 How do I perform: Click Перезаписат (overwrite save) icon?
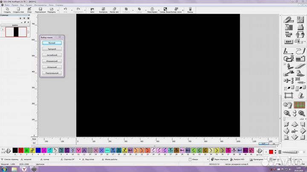click(x=41, y=10)
